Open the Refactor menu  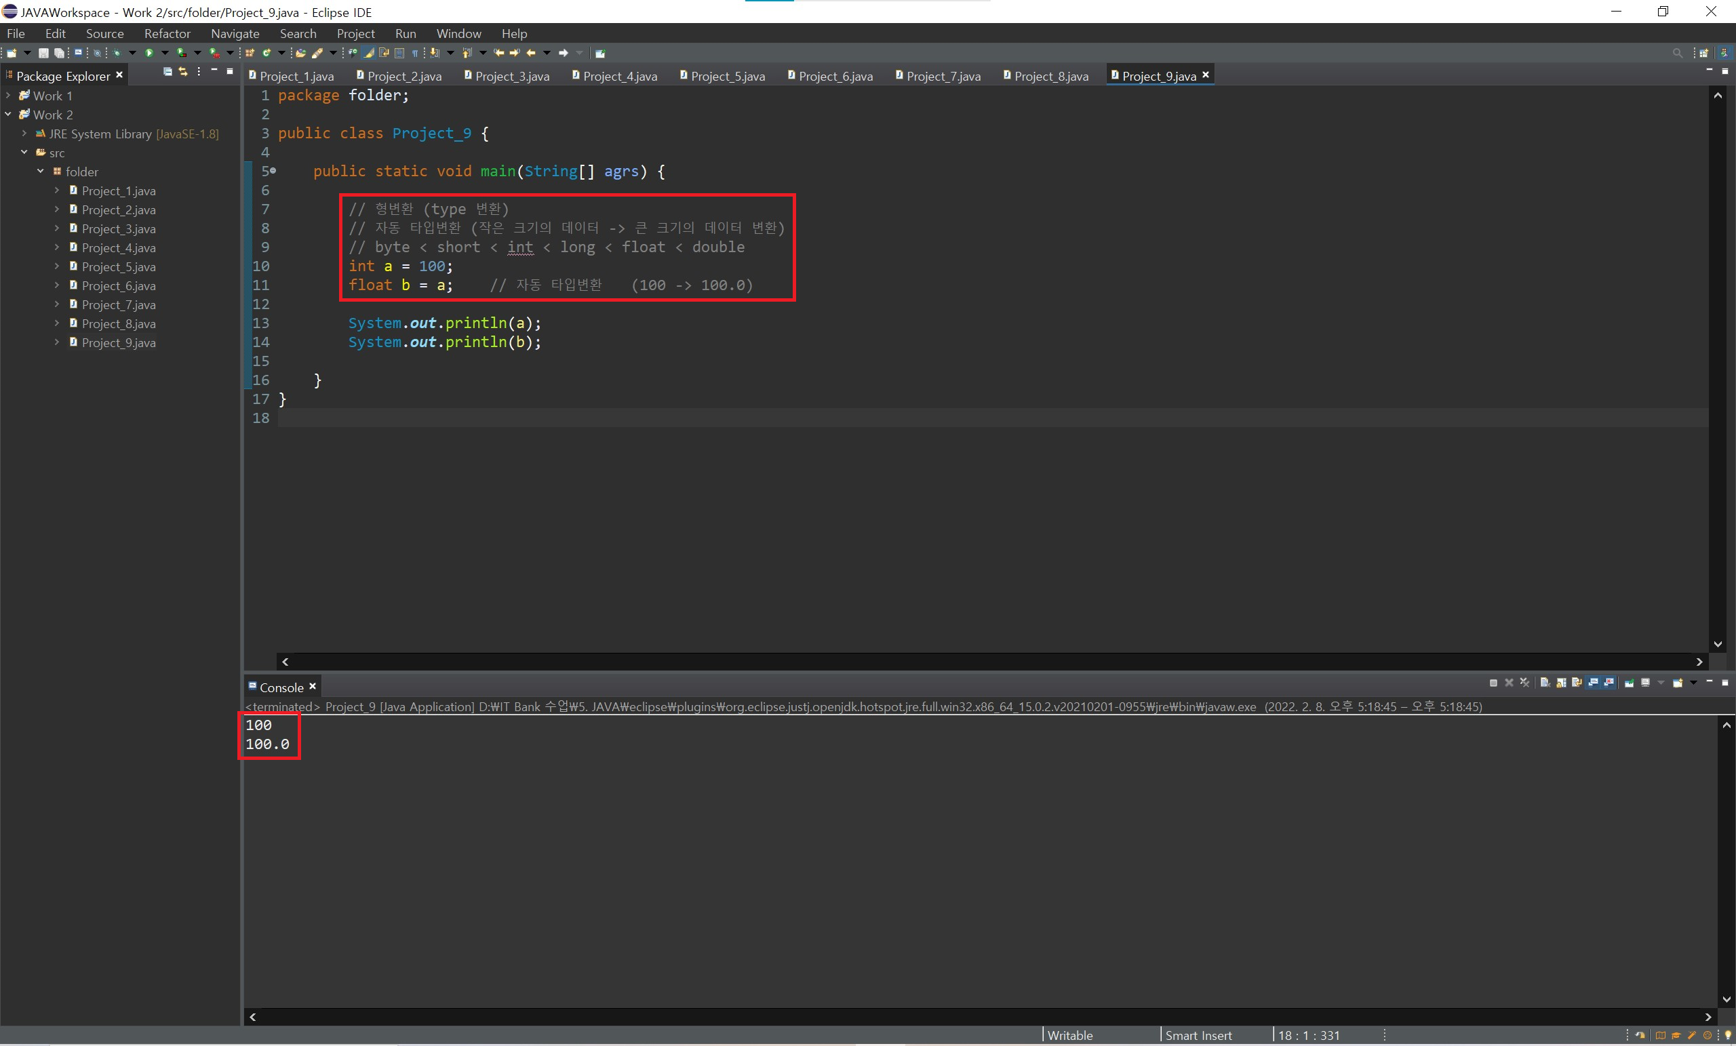[167, 33]
